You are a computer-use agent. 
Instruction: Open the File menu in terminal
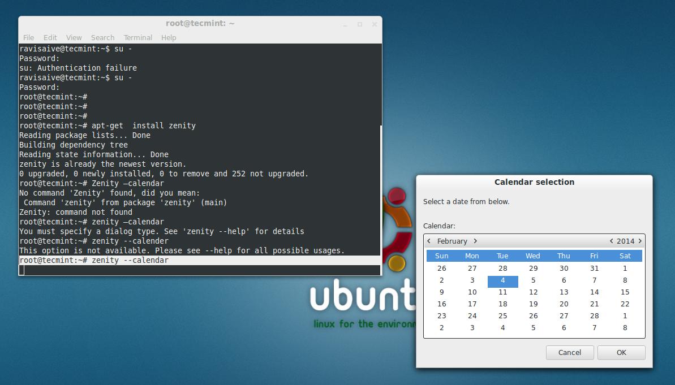(x=28, y=37)
